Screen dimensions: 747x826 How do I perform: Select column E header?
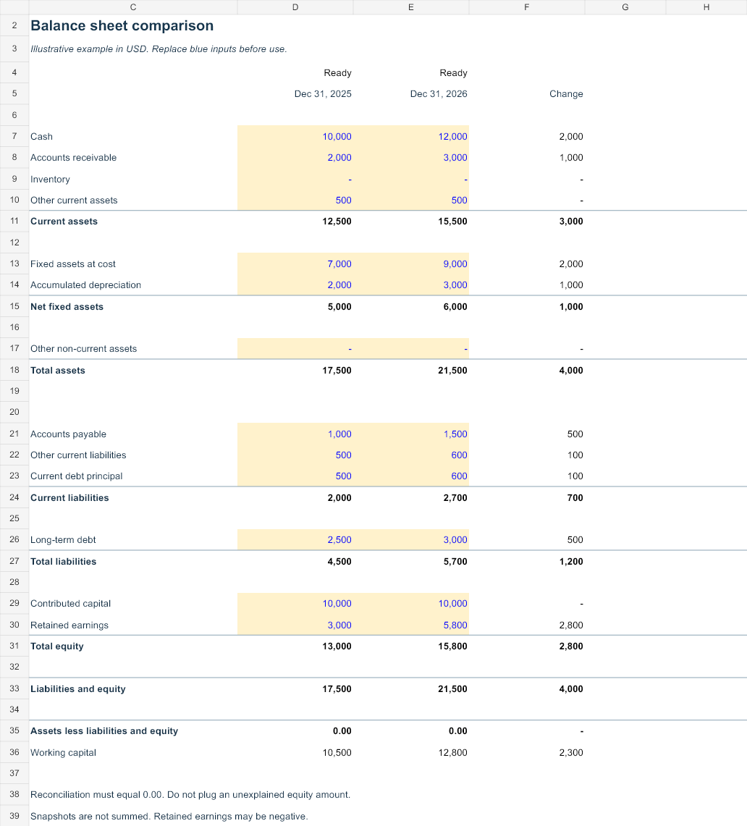click(411, 7)
